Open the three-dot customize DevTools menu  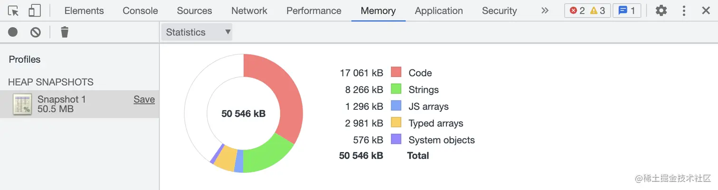pos(684,10)
